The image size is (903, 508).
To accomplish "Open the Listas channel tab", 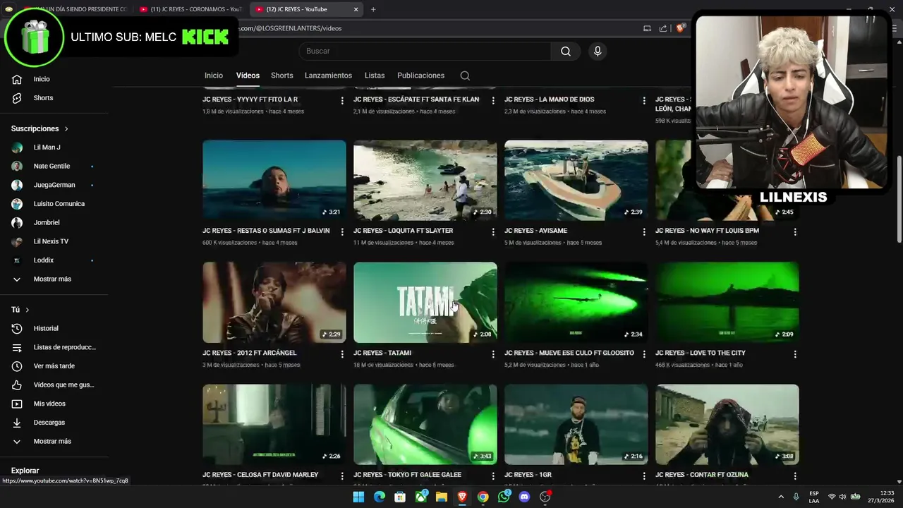I will pos(375,75).
